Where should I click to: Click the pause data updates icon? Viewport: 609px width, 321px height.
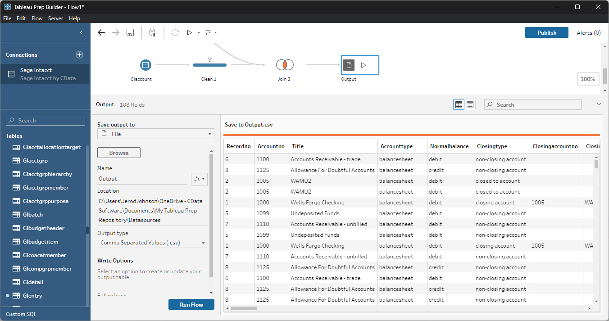click(152, 32)
